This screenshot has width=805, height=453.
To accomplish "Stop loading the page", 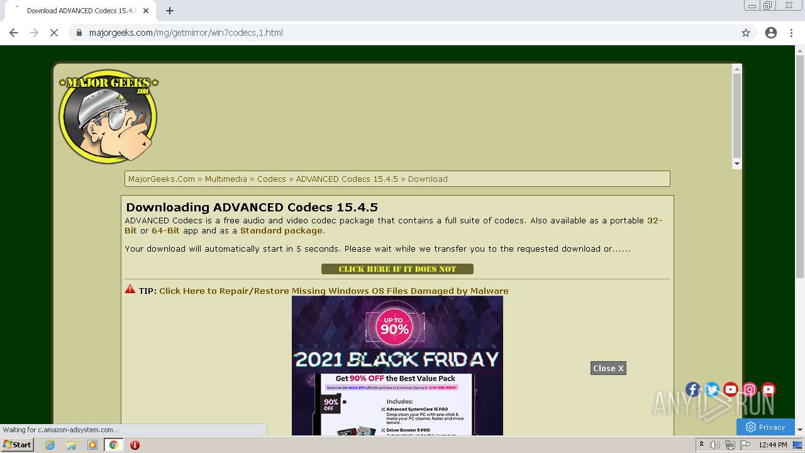I will point(54,33).
